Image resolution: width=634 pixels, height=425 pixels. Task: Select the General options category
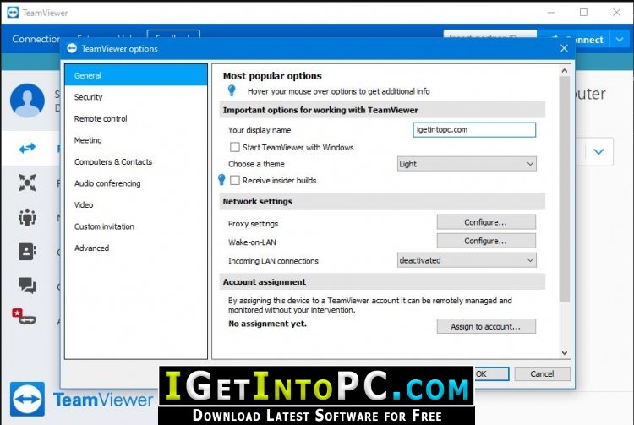click(136, 75)
